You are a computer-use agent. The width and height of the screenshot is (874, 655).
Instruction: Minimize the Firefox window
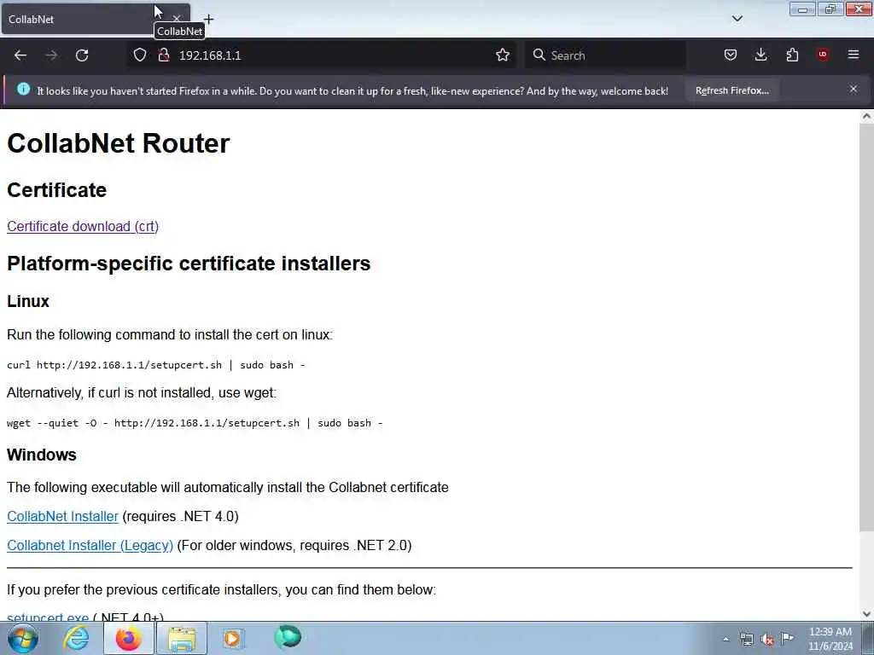tap(802, 9)
